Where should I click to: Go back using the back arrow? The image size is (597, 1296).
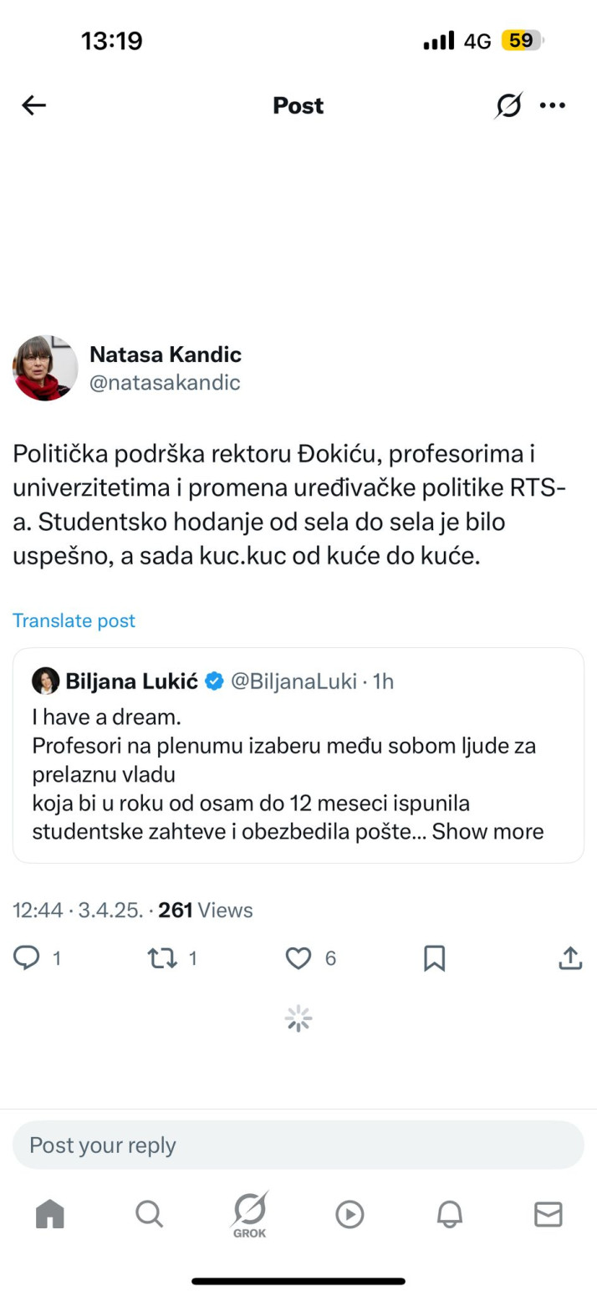33,105
